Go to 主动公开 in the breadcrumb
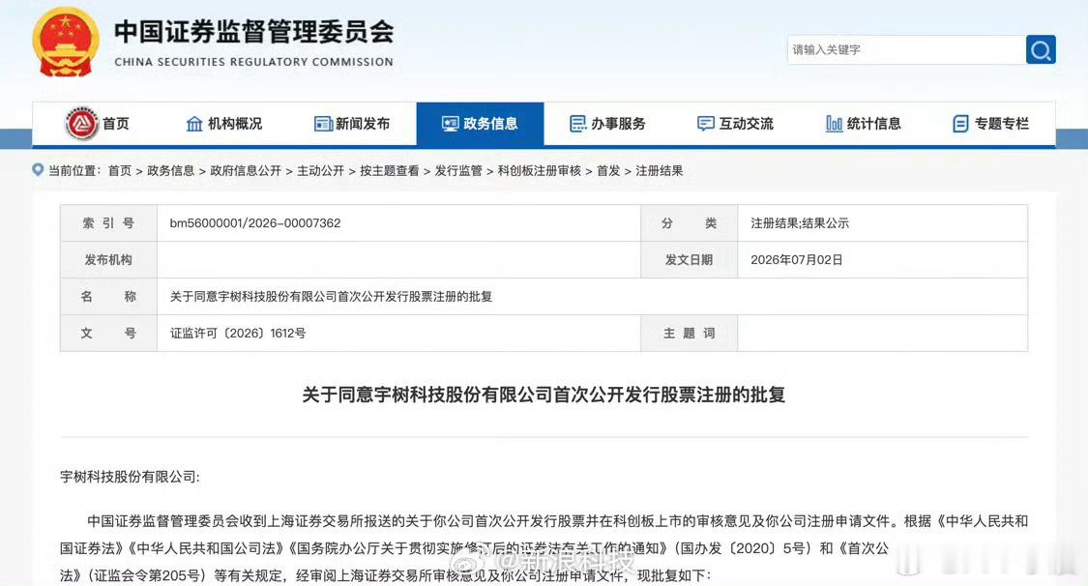The width and height of the screenshot is (1088, 586). click(320, 170)
